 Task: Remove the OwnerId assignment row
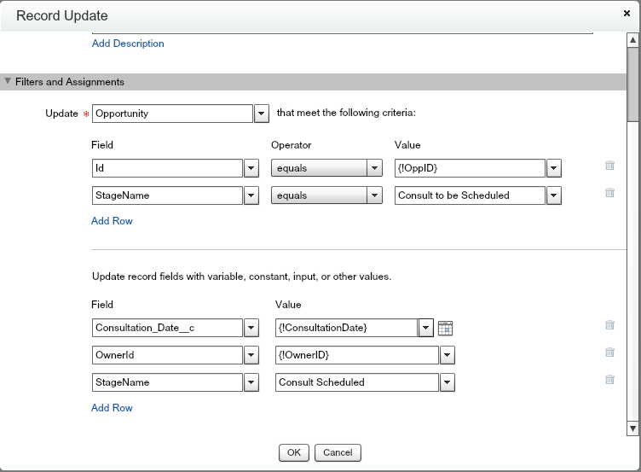(609, 353)
